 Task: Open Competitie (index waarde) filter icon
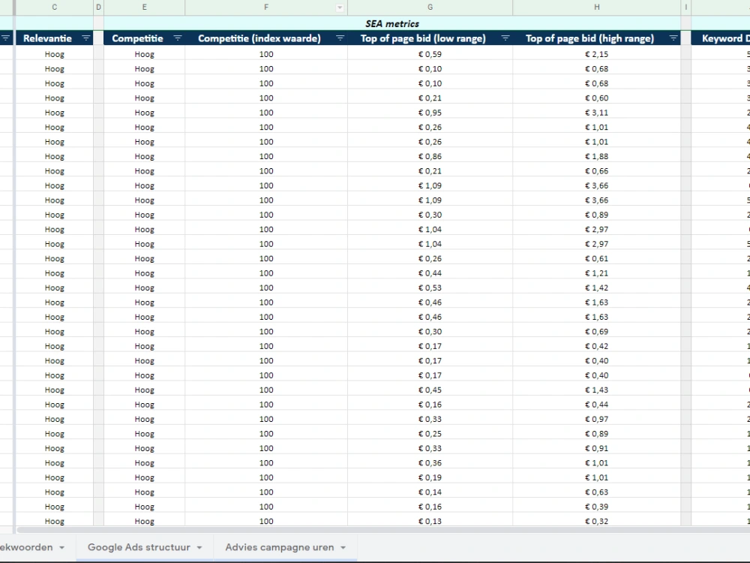point(340,38)
